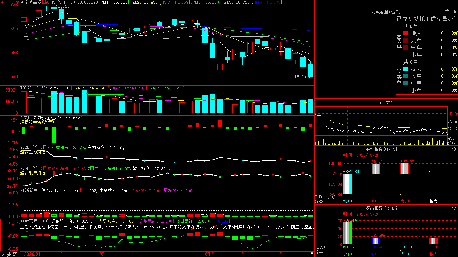Switch order view to 柱 (bar) mode
Viewport: 458px width, 257px height.
(447, 11)
